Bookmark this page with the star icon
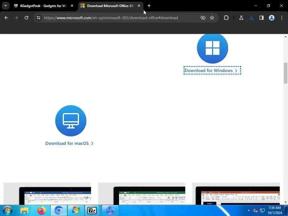The height and width of the screenshot is (216, 288). [212, 18]
